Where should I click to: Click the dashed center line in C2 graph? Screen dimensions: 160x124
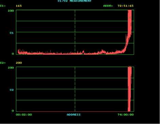[x=75, y=89]
